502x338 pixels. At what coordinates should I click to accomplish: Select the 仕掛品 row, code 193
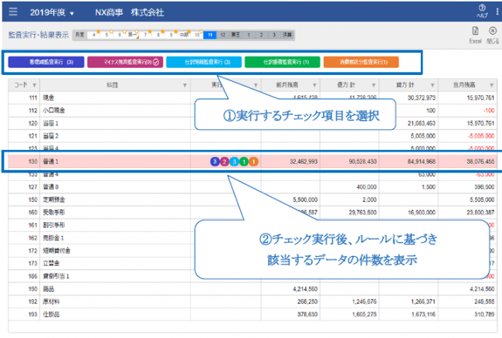pos(253,314)
